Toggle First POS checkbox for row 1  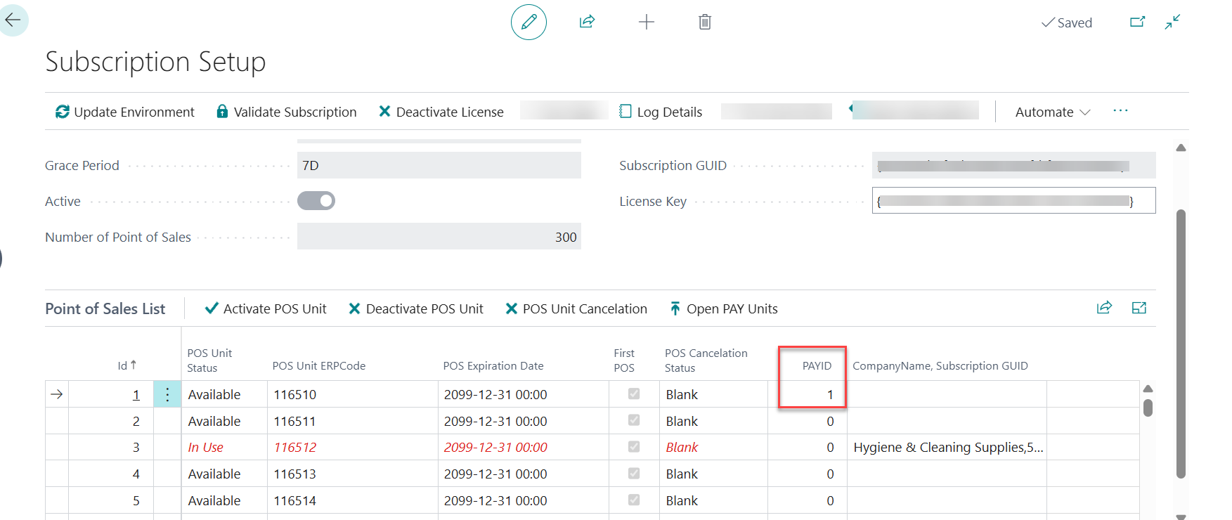click(x=634, y=394)
